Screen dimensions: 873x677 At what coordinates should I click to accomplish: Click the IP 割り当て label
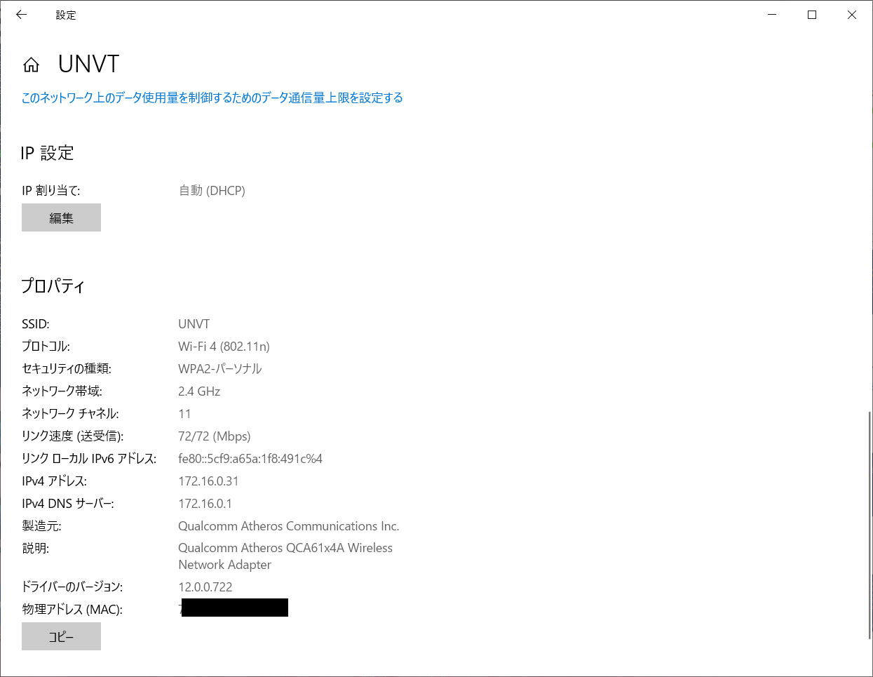[50, 191]
